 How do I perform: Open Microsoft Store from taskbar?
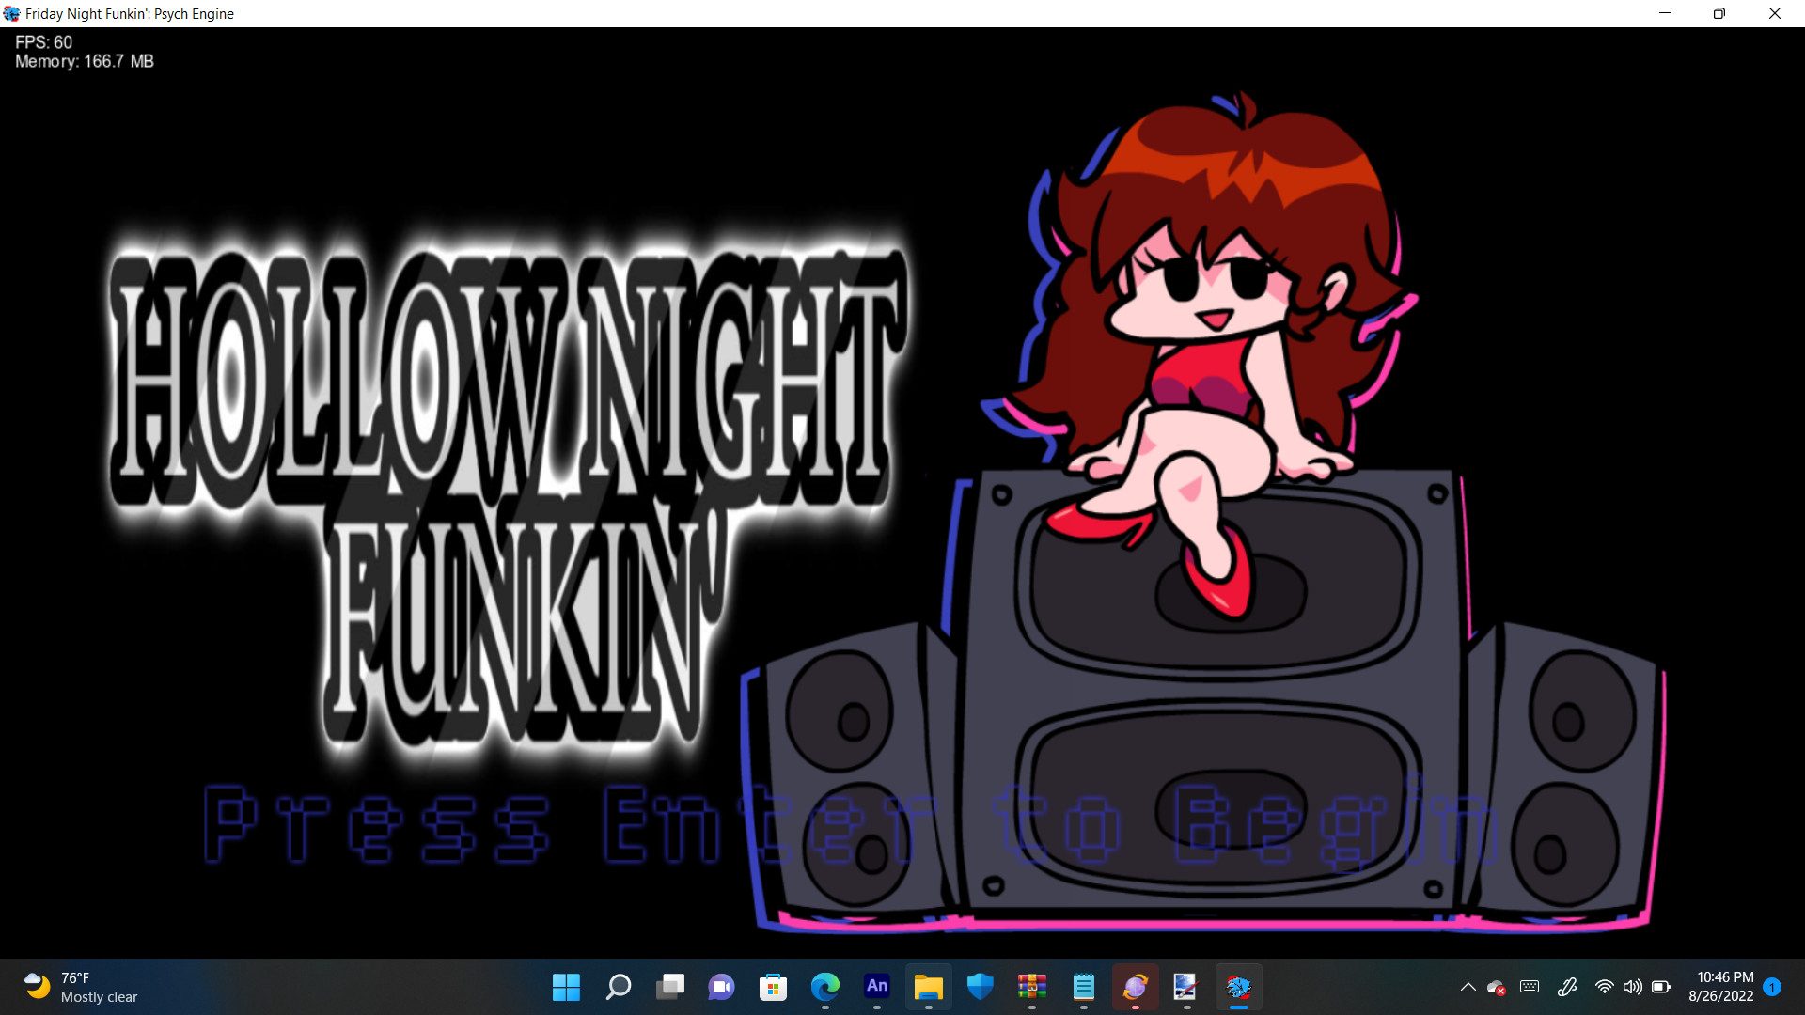pos(773,987)
